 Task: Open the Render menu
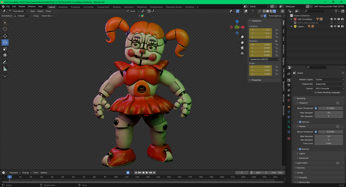click(22, 7)
